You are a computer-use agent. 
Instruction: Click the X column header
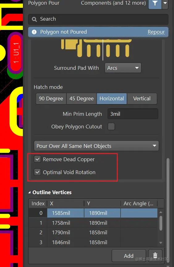click(x=66, y=203)
